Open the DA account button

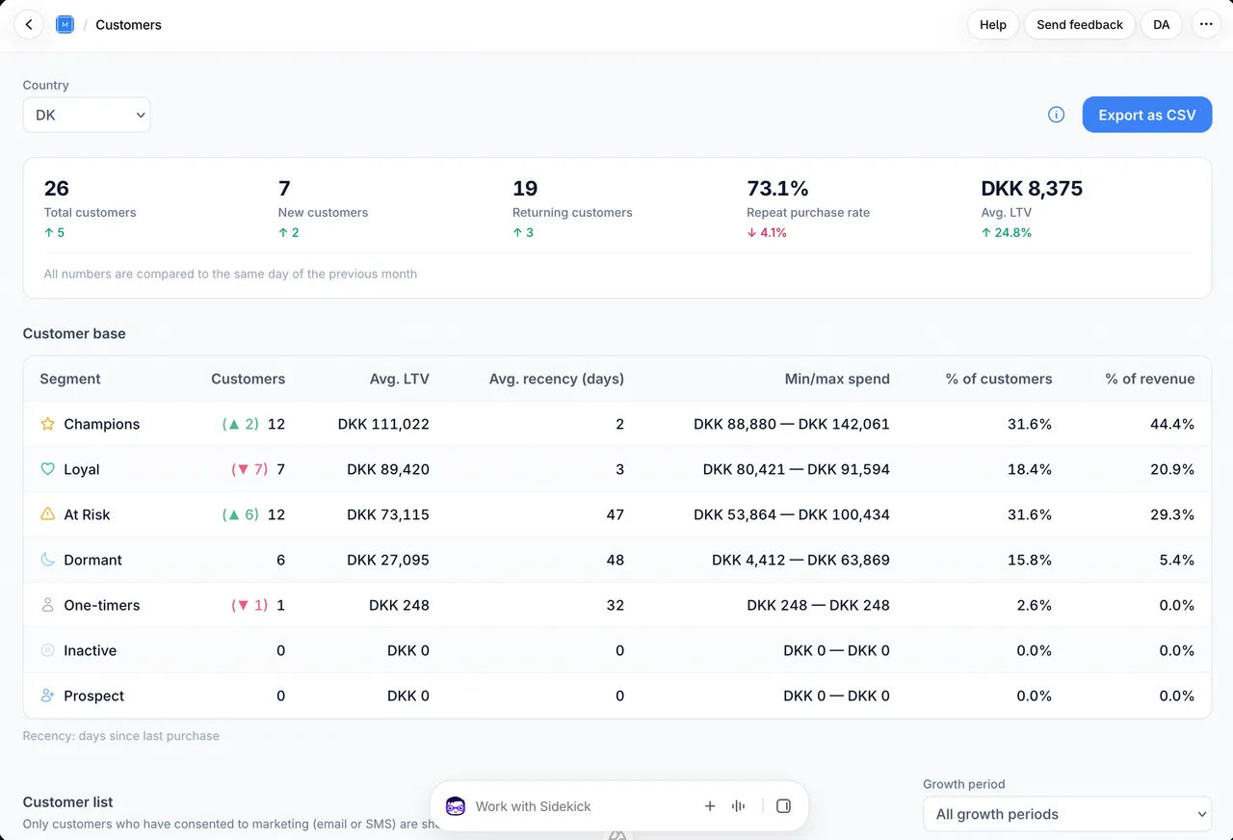(1162, 25)
